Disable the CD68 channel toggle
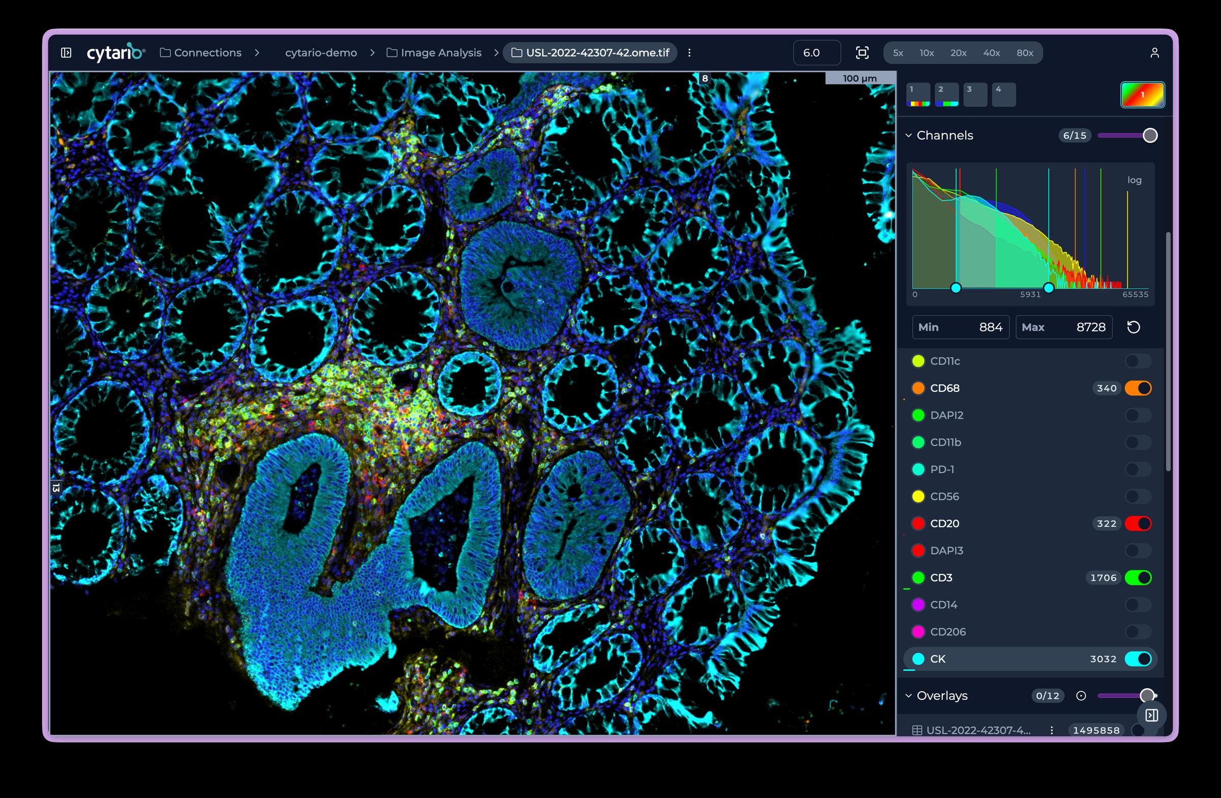The image size is (1221, 798). click(1138, 388)
